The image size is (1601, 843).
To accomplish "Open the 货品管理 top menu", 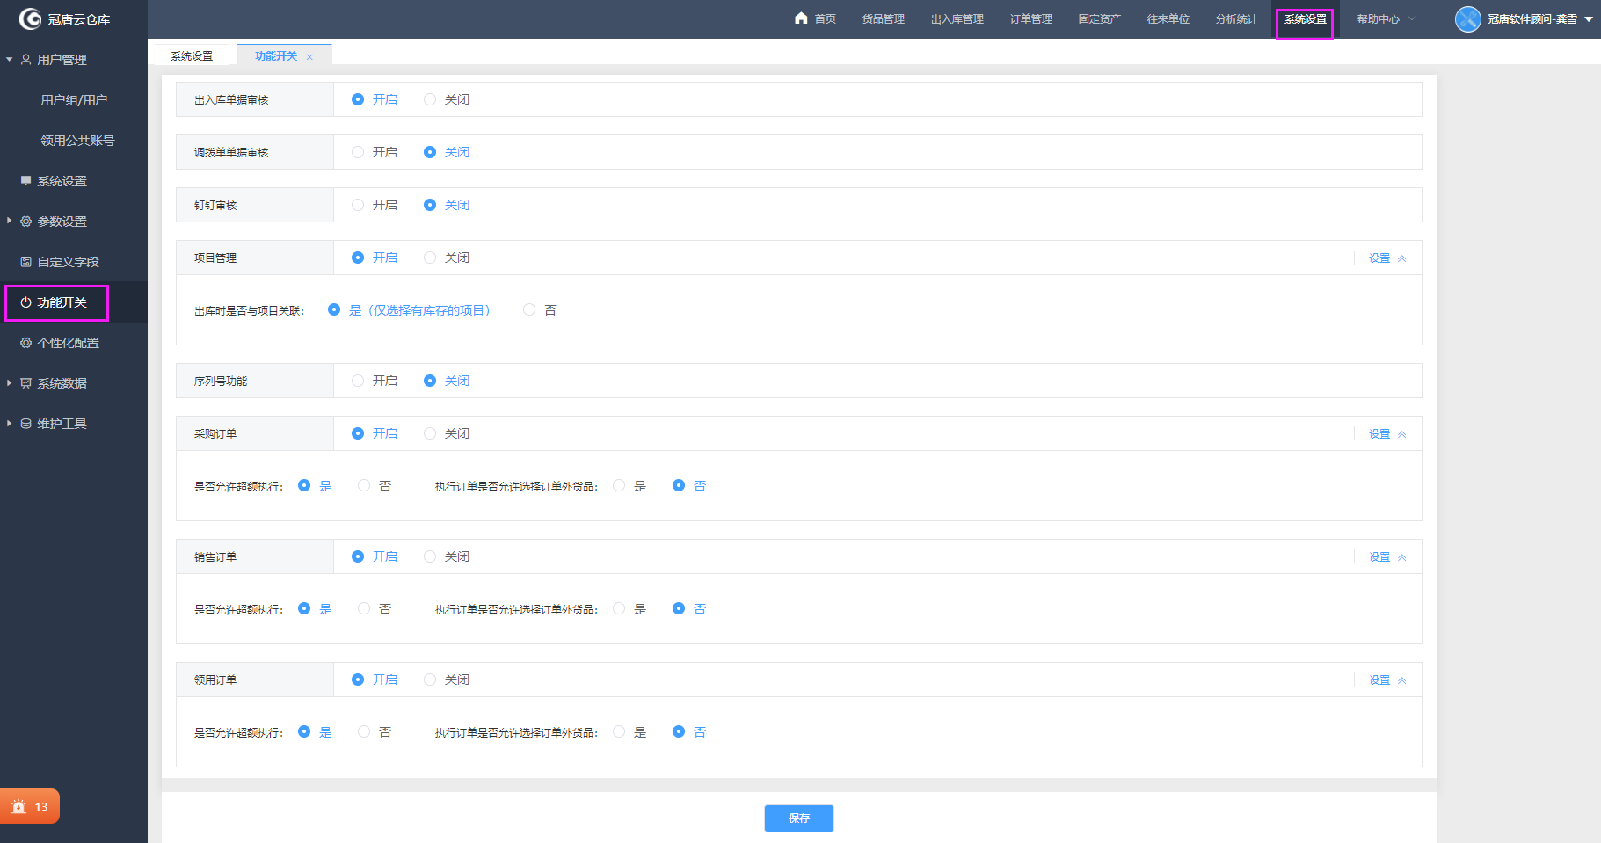I will (x=883, y=18).
